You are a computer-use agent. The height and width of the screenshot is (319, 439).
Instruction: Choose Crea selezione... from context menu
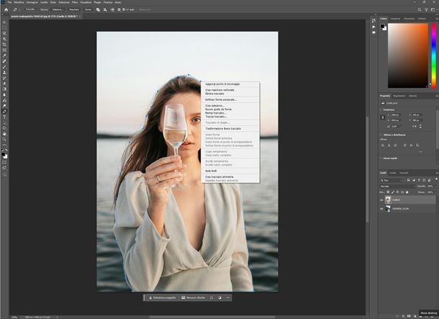click(x=214, y=106)
